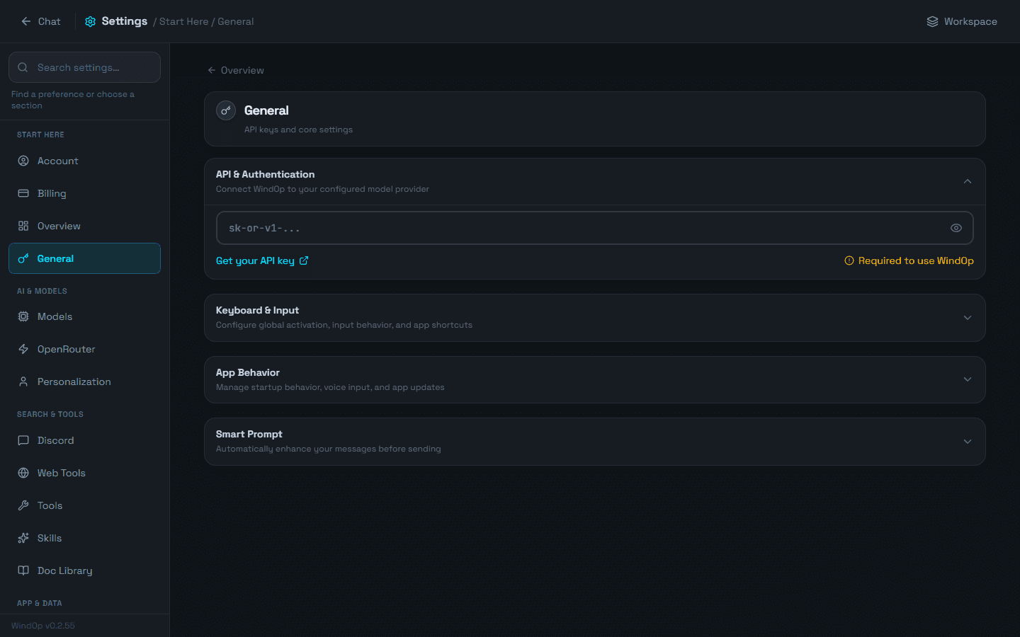Click the Workspace layers icon
The image size is (1020, 637).
coord(932,21)
